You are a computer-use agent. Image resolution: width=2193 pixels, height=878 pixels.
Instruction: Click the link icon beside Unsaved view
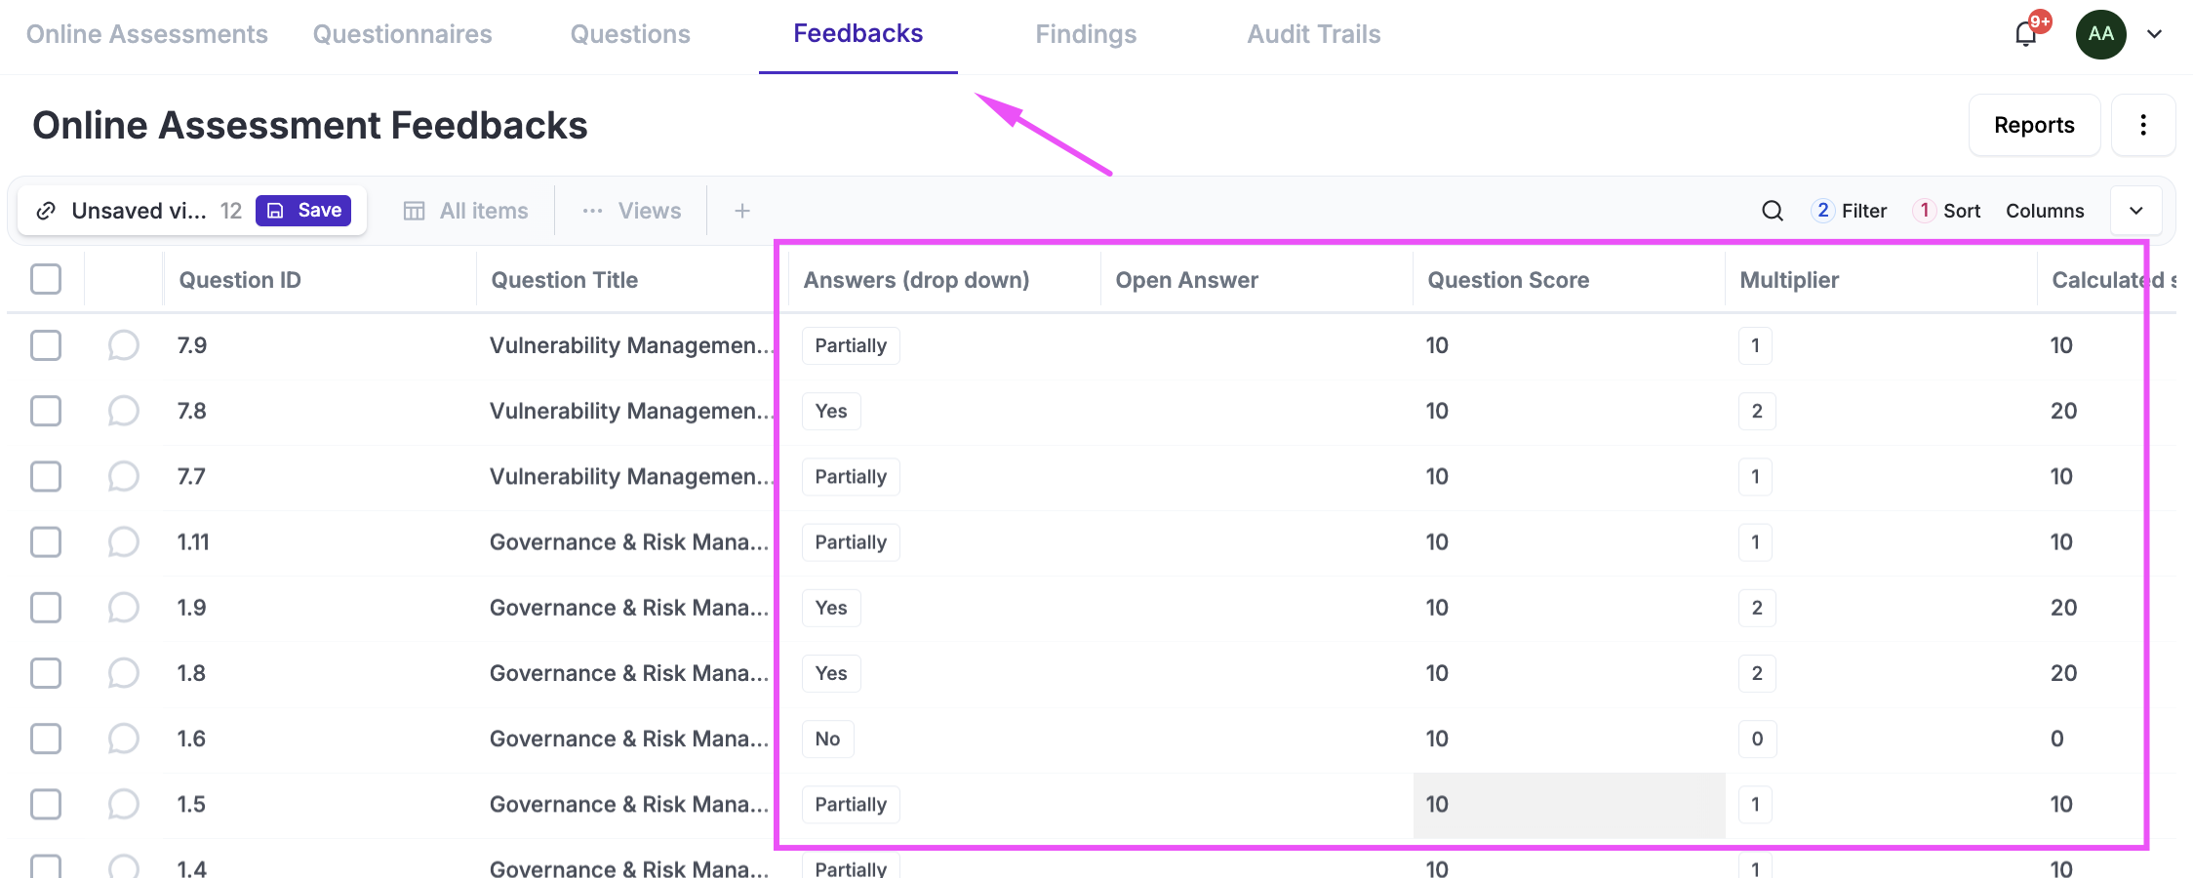coord(46,211)
